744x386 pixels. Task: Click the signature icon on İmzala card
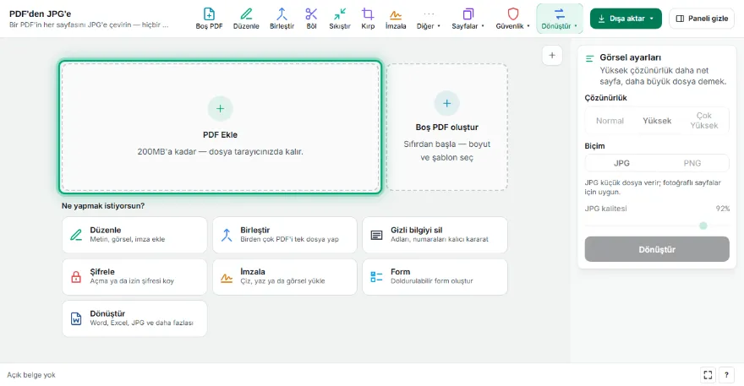(227, 278)
